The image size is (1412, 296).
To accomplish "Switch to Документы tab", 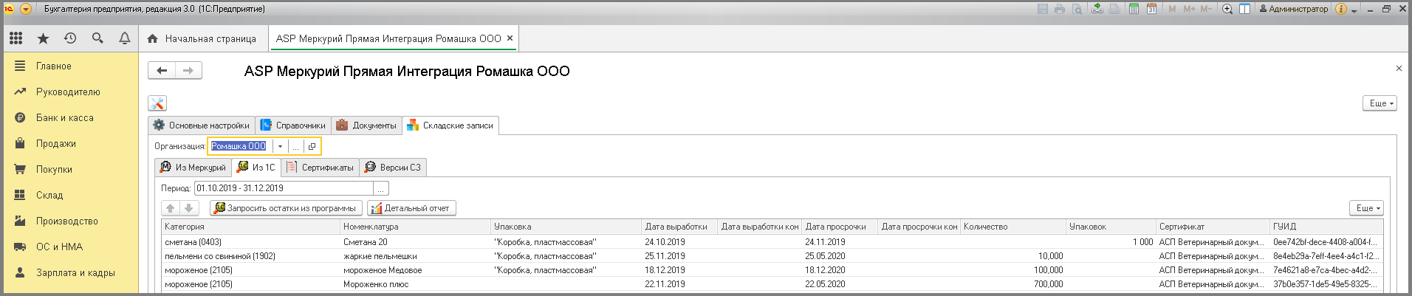I will point(366,125).
